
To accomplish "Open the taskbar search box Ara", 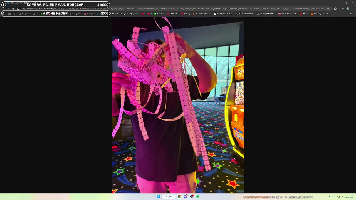I will coord(169,197).
